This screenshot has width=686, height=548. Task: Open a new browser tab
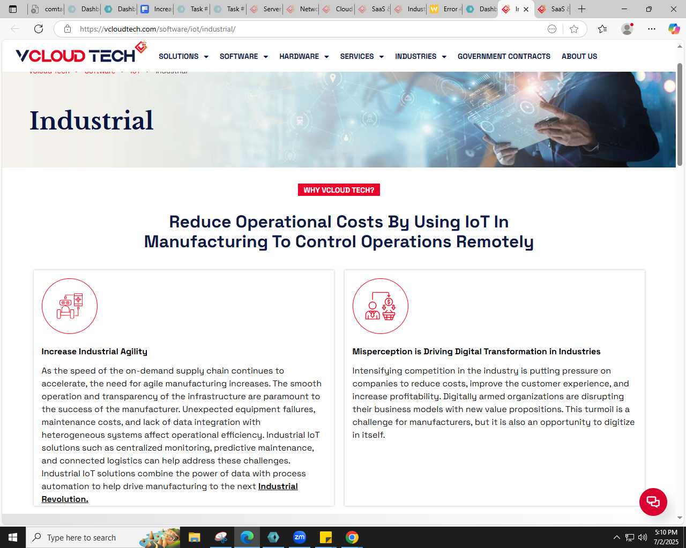[581, 9]
